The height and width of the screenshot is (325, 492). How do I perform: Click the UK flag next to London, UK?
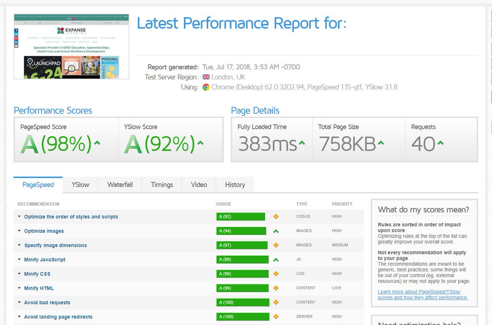coord(205,77)
